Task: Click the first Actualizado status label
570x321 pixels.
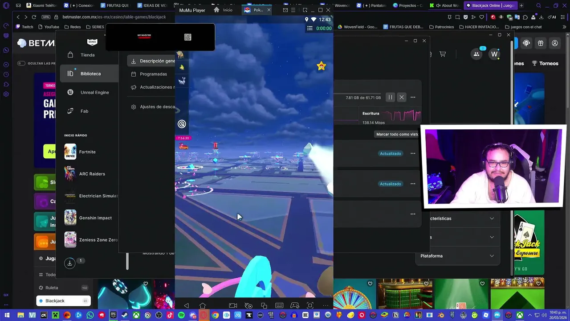Action: (391, 153)
